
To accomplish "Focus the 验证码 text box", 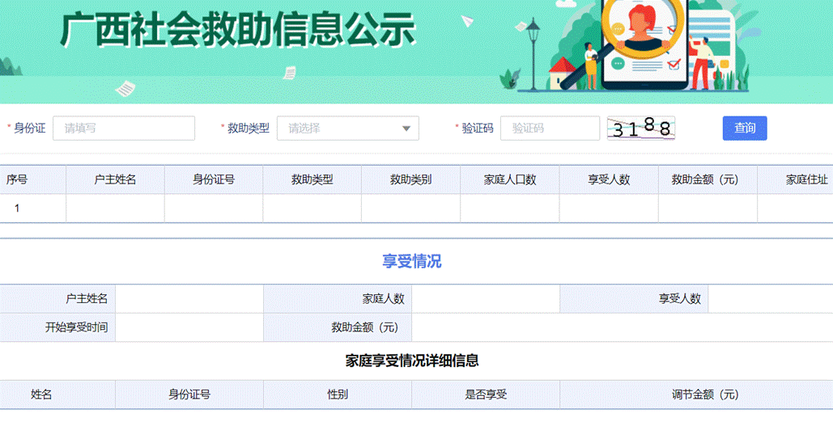I will click(x=550, y=128).
